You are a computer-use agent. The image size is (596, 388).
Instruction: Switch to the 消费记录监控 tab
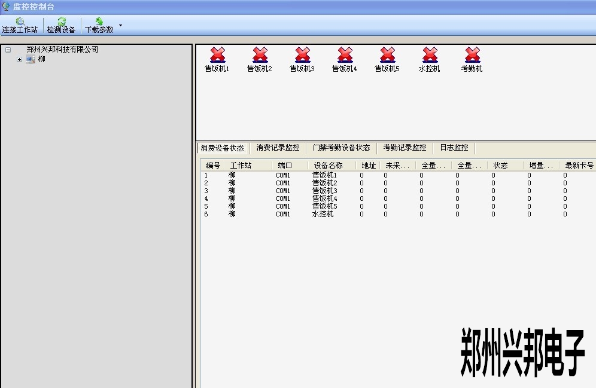(x=278, y=148)
